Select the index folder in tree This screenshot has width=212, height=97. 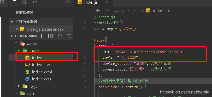click(34, 50)
